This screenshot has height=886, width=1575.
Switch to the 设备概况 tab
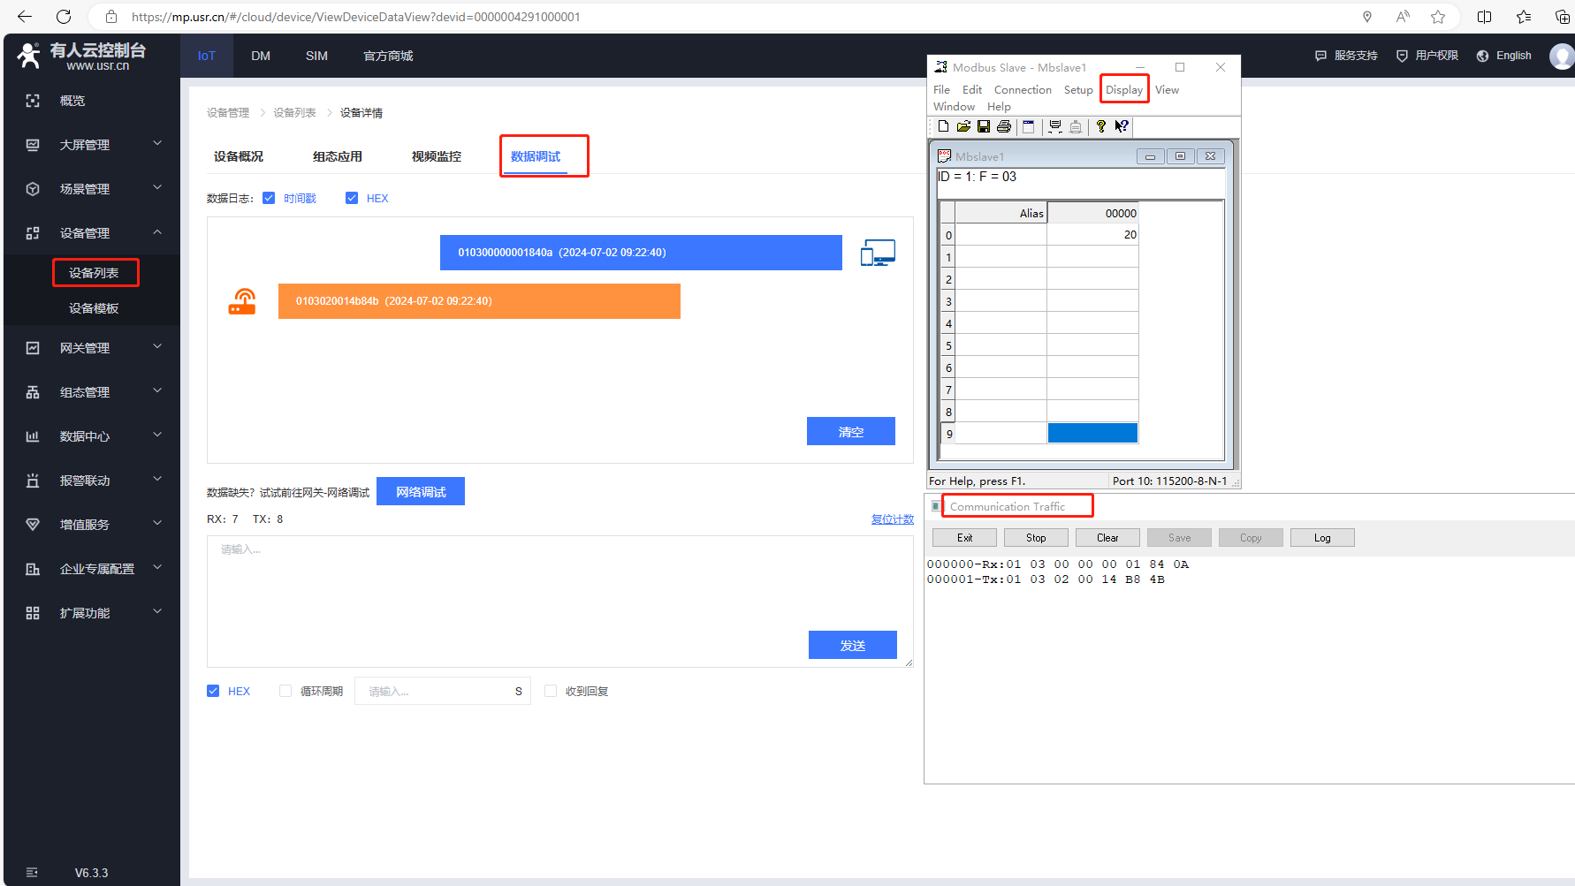[239, 156]
